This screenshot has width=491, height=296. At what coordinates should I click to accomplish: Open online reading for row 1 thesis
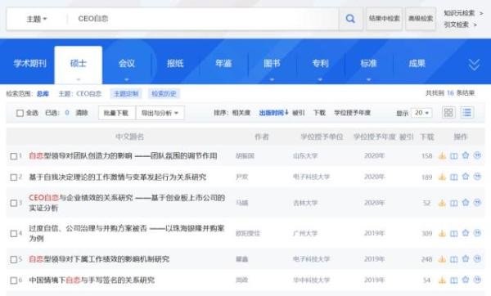453,155
